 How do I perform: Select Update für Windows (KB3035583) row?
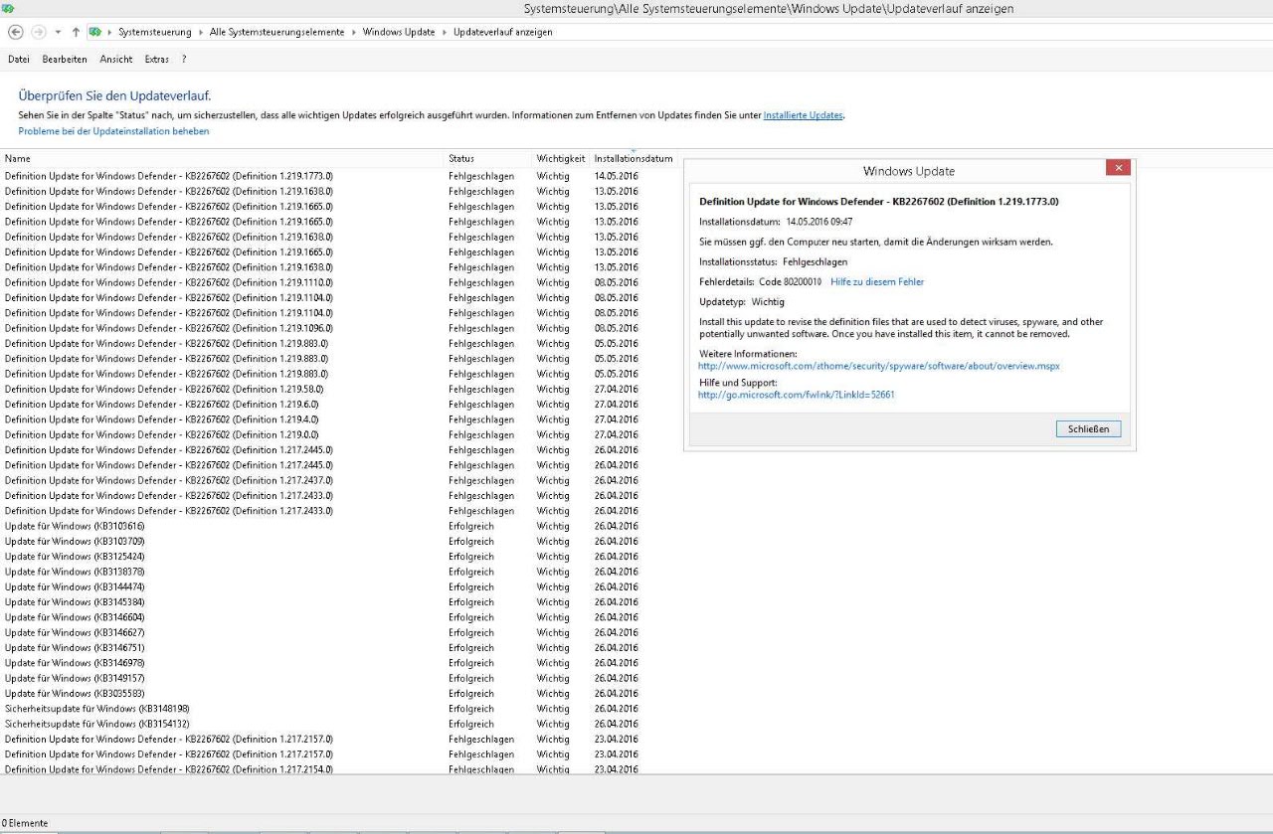click(321, 694)
